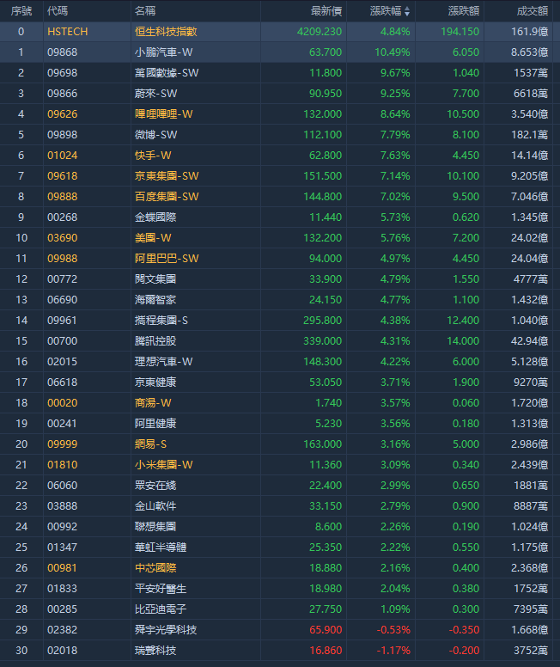Click turnover value 24.02億
The height and width of the screenshot is (667, 560).
tap(529, 238)
